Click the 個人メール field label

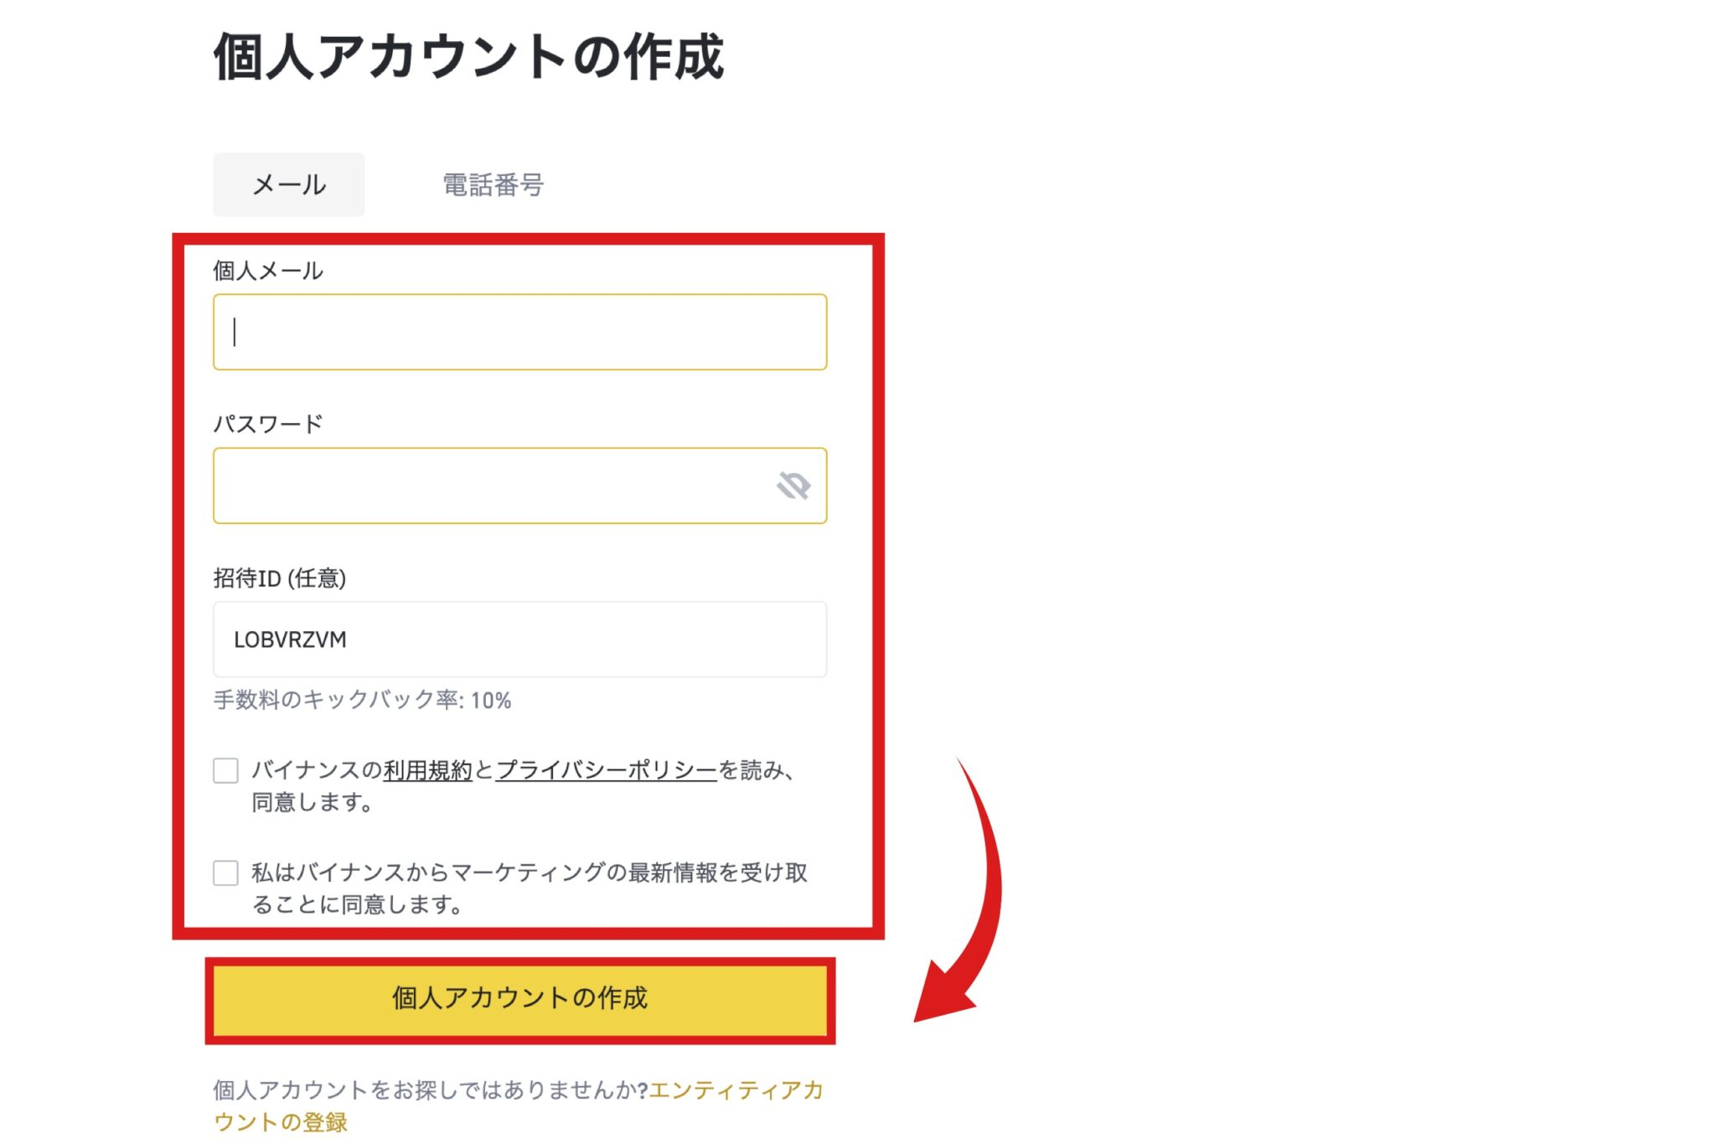tap(268, 271)
